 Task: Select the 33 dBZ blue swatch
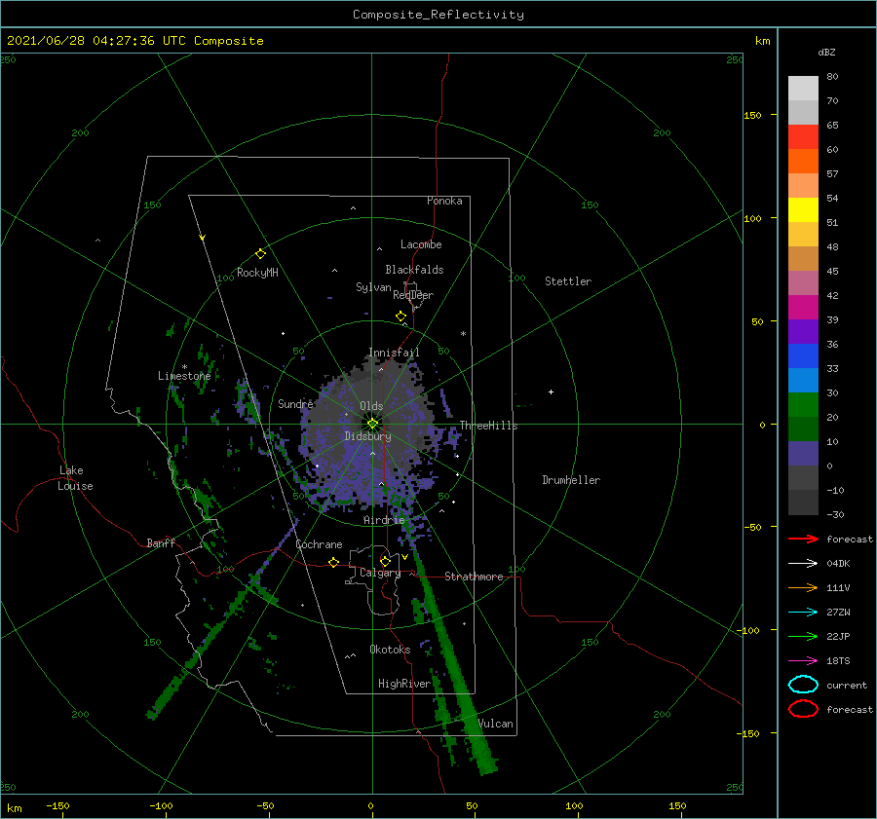pyautogui.click(x=803, y=380)
